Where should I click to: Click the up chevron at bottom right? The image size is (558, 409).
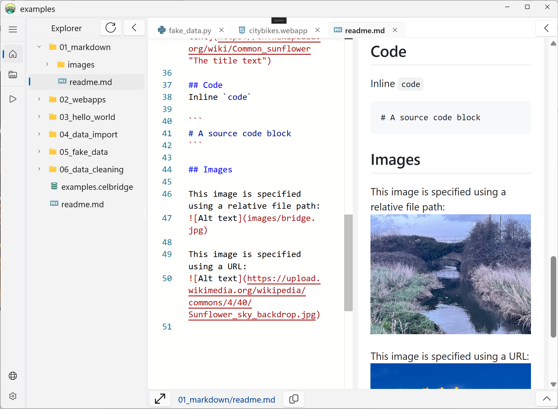(x=546, y=399)
